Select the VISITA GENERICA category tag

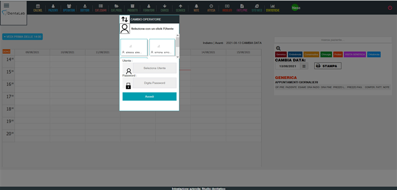tap(355, 54)
